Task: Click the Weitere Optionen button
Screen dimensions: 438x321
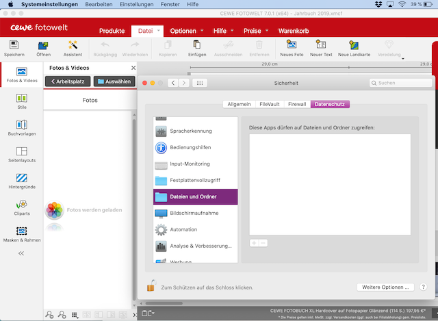Action: [385, 287]
